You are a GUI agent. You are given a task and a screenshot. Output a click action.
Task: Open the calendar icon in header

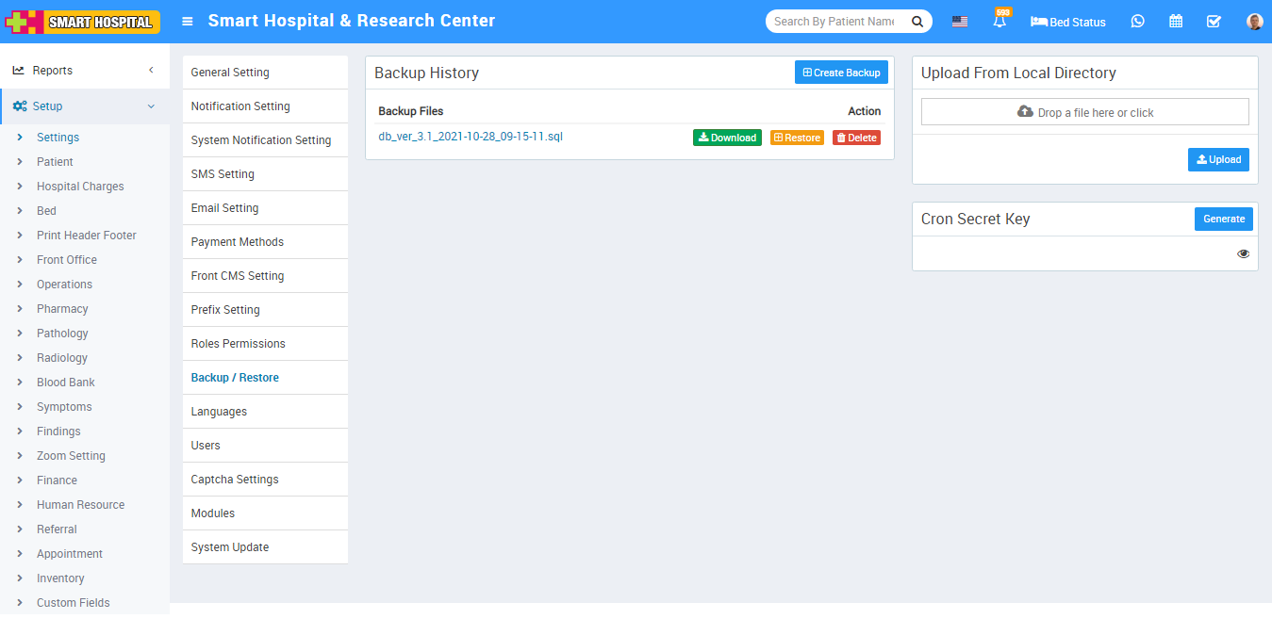click(x=1176, y=21)
